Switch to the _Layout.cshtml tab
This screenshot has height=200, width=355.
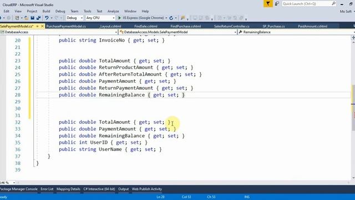[x=110, y=26]
